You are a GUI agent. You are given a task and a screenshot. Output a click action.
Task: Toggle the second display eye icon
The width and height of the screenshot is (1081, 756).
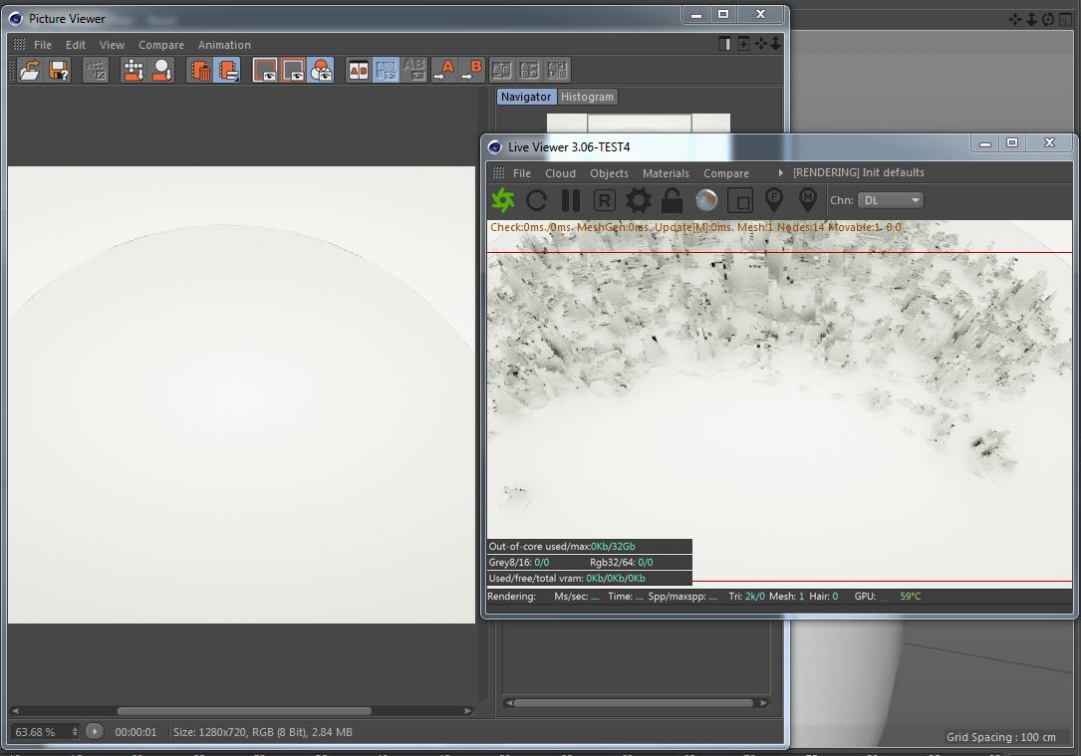[x=293, y=70]
